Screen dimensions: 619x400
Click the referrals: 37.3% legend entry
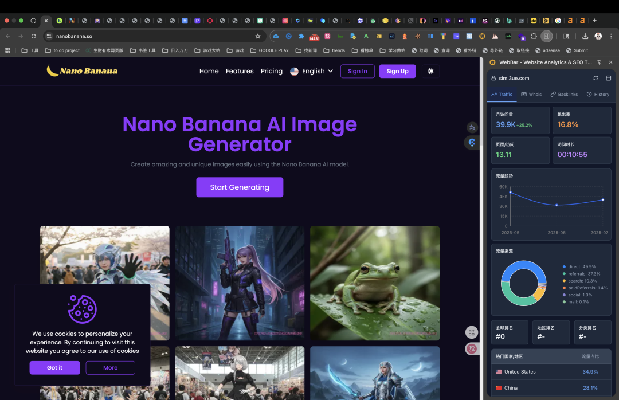point(581,274)
